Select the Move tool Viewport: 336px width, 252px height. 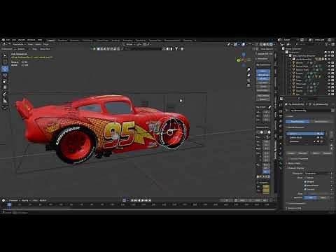pyautogui.click(x=5, y=69)
